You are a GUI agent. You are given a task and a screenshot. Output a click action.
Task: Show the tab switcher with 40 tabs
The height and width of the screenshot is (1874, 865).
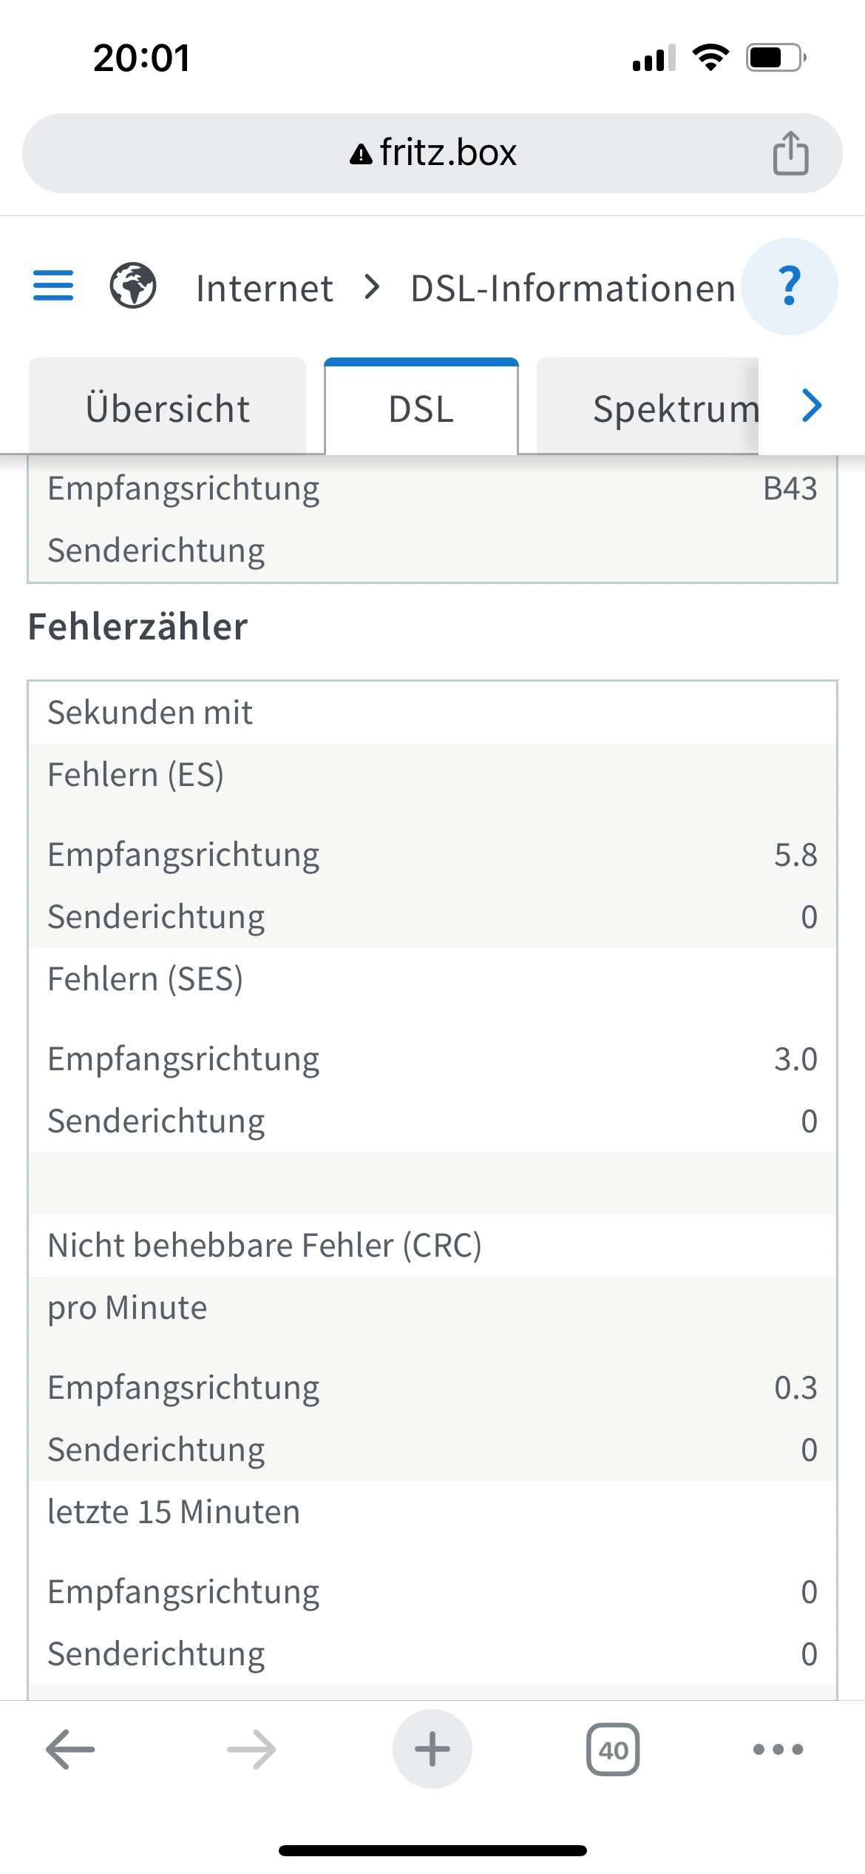(x=613, y=1750)
